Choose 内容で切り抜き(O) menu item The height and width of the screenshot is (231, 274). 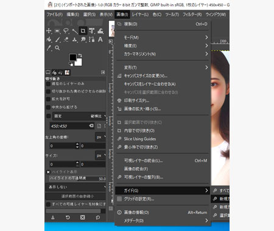163,131
